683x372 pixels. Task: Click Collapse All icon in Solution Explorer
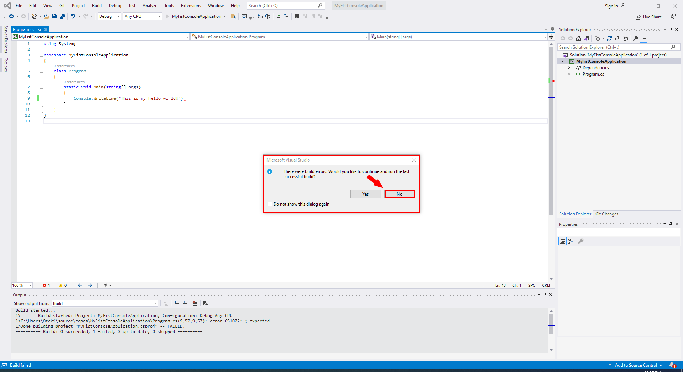pos(617,38)
